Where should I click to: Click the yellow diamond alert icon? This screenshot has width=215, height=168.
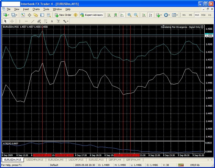76,15
